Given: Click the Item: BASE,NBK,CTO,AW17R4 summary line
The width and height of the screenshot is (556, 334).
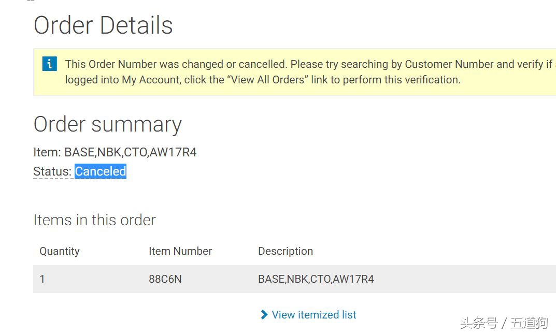Looking at the screenshot, I should [115, 152].
